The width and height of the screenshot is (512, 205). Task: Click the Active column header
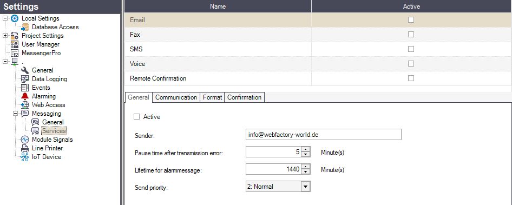(411, 6)
